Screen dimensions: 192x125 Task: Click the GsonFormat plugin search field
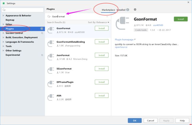(x=78, y=17)
